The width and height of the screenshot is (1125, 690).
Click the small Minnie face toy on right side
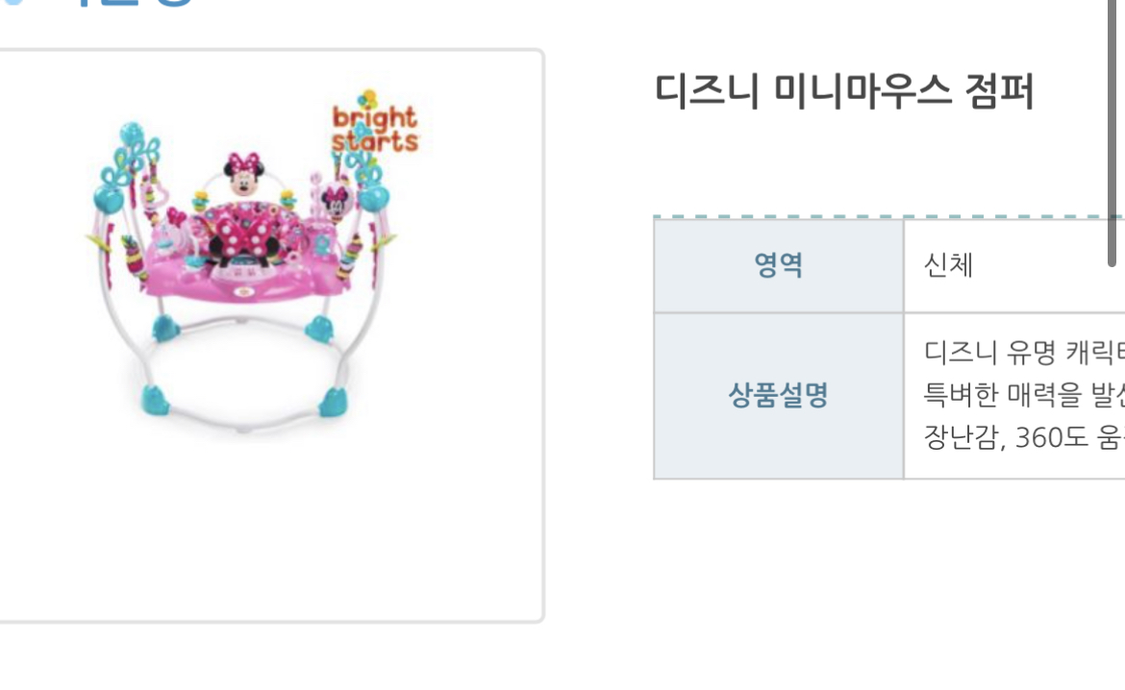coord(334,200)
